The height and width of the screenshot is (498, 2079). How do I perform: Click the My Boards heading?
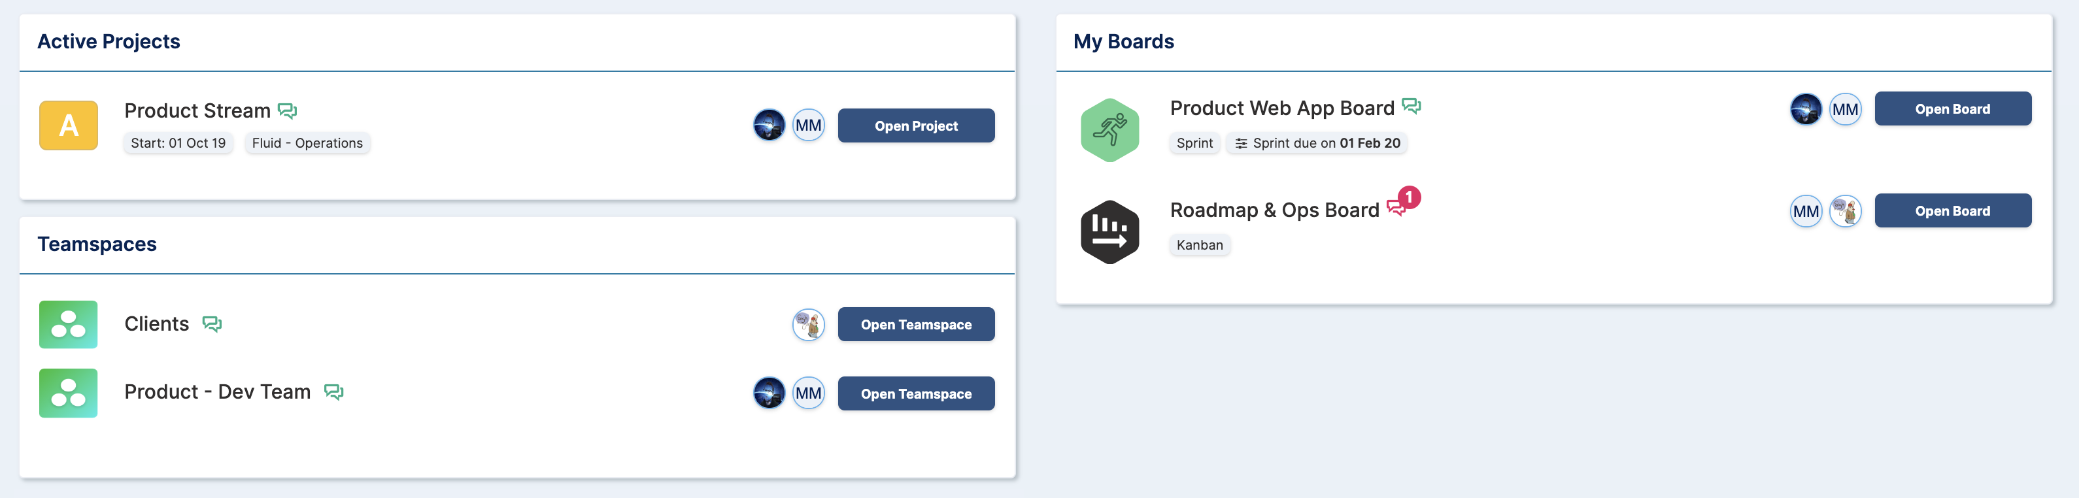[1123, 41]
